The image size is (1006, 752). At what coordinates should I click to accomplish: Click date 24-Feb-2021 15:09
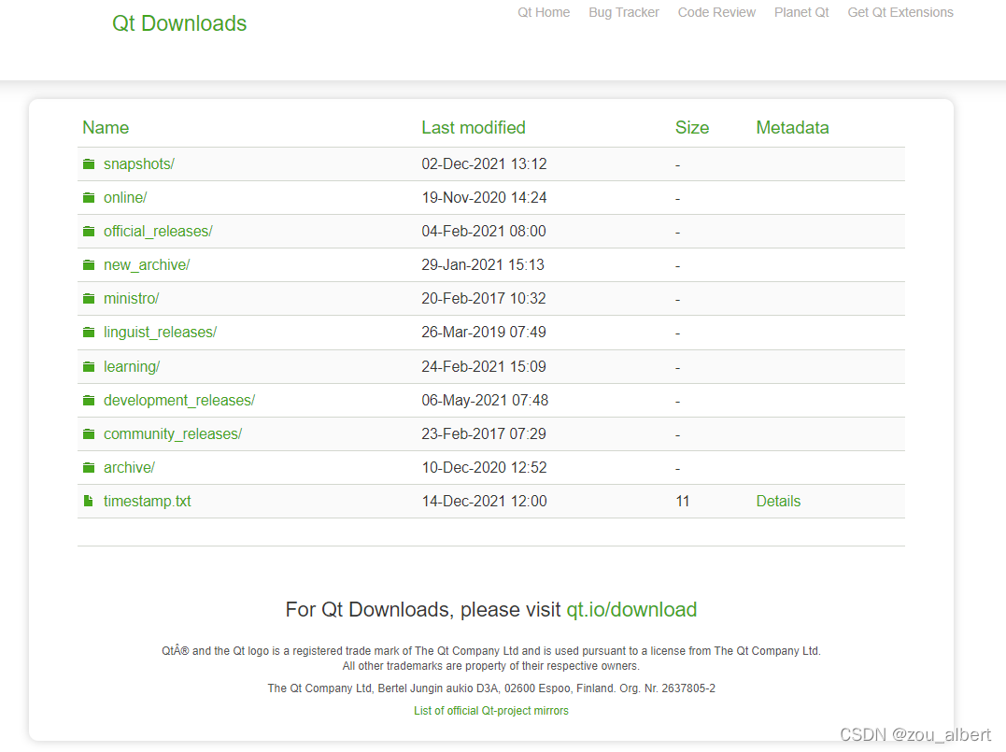(x=484, y=367)
